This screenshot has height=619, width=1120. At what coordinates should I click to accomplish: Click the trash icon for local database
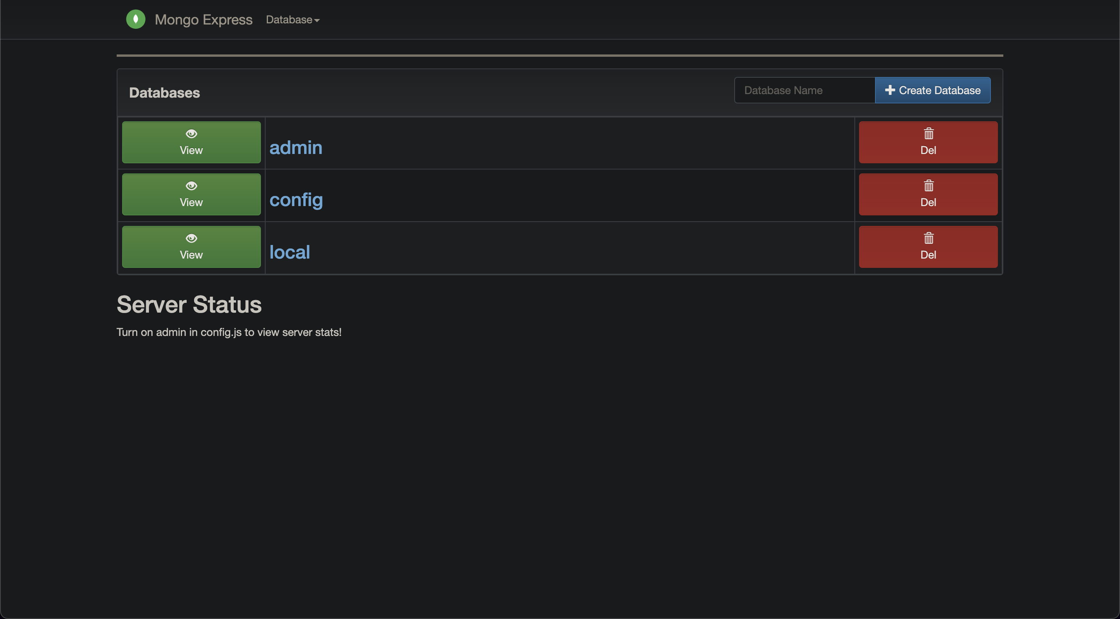[x=928, y=238]
